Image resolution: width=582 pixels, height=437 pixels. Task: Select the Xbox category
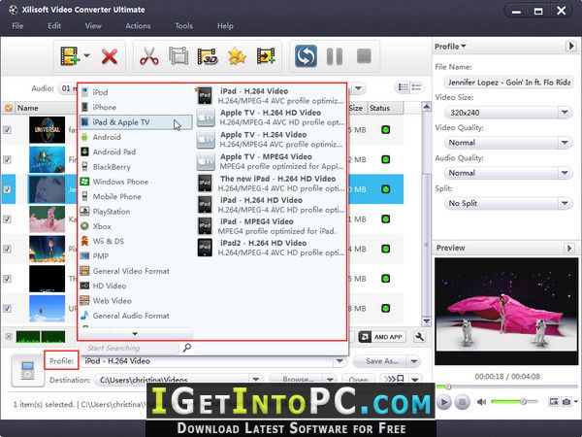tap(136, 226)
